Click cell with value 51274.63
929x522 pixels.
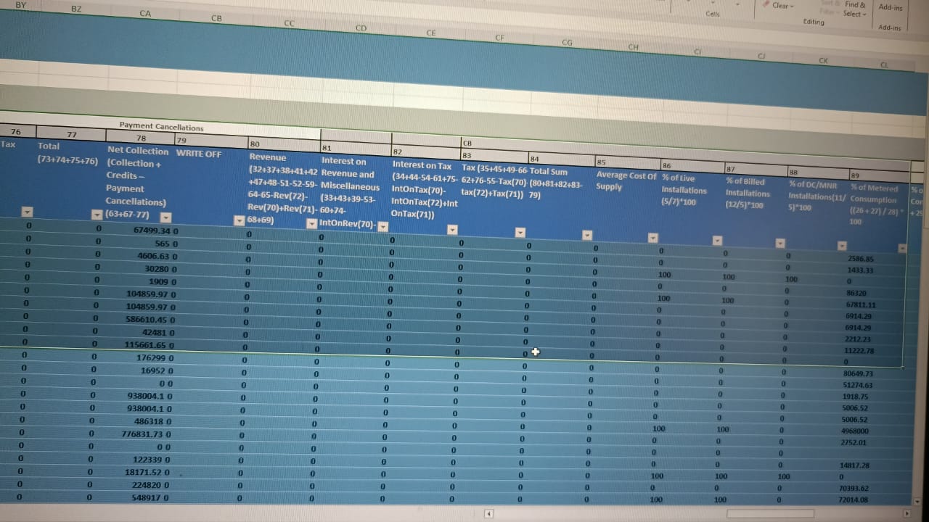tap(858, 386)
